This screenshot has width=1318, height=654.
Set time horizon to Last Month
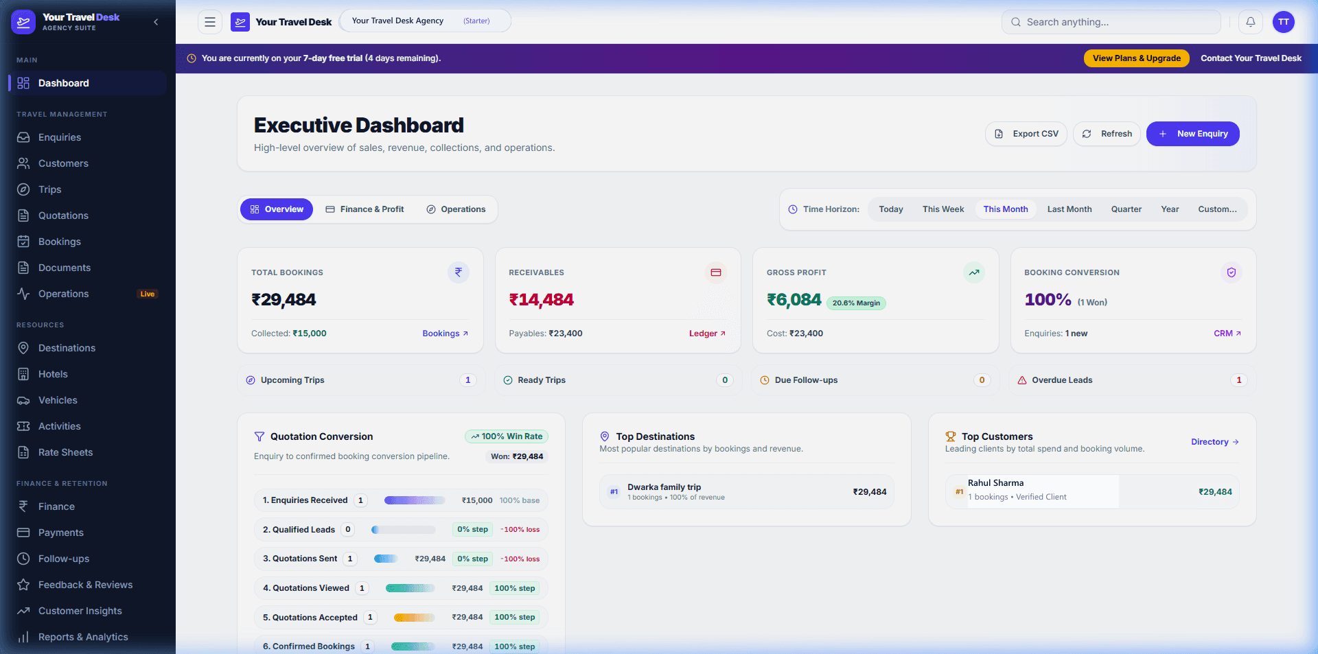[1070, 209]
